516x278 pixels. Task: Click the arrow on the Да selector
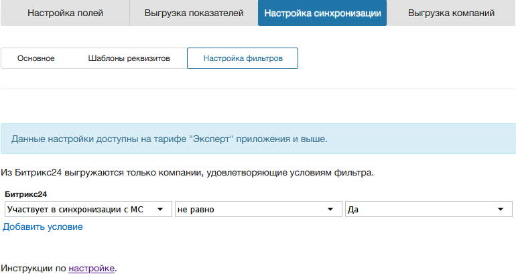pyautogui.click(x=501, y=209)
